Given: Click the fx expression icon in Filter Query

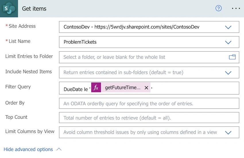Looking at the screenshot, I should coord(96,88).
